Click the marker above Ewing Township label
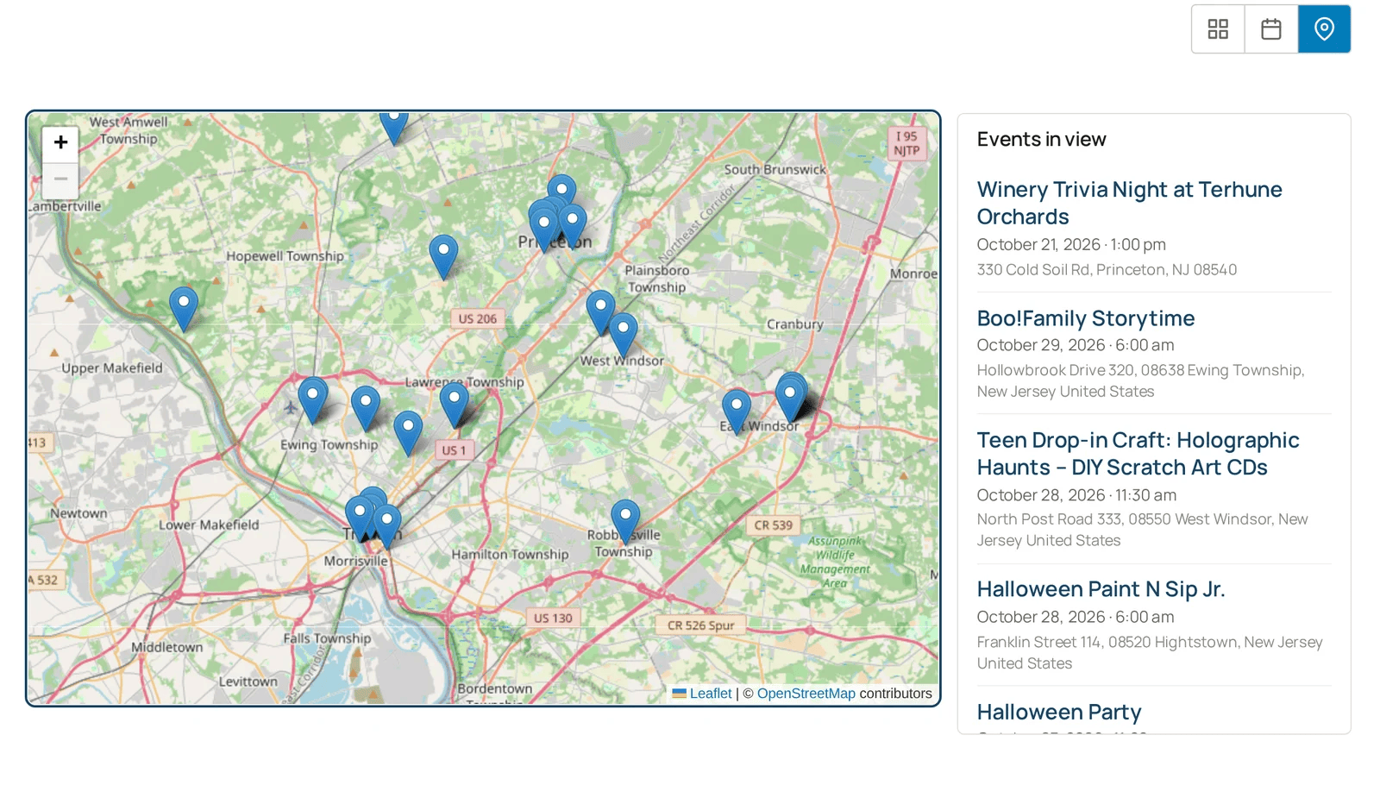 coord(366,408)
